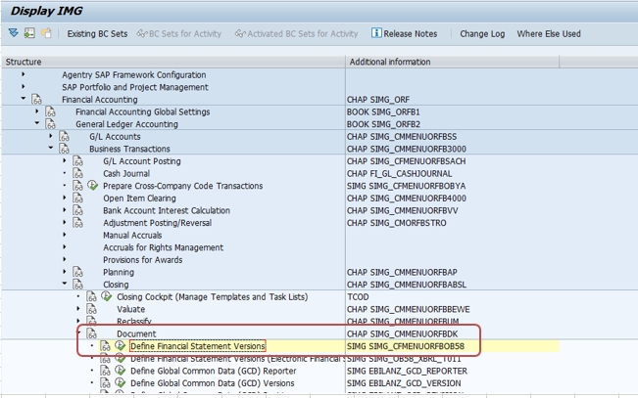Open documentation icon for Cash Journal

[77, 173]
